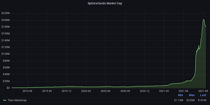Click the 2020-12 x-axis date label

pos(145,91)
